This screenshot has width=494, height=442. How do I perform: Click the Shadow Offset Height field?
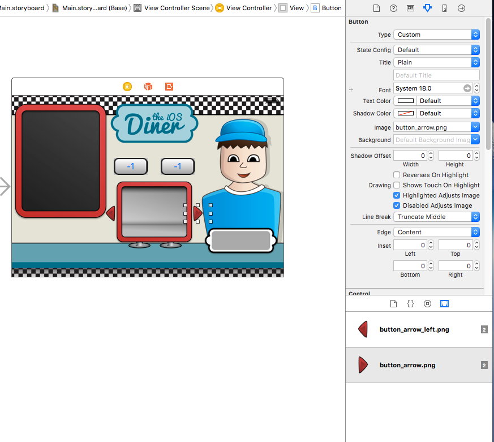click(456, 156)
